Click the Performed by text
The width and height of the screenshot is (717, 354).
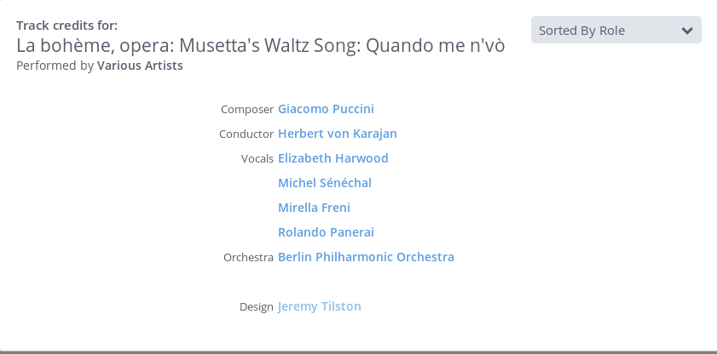(x=55, y=66)
